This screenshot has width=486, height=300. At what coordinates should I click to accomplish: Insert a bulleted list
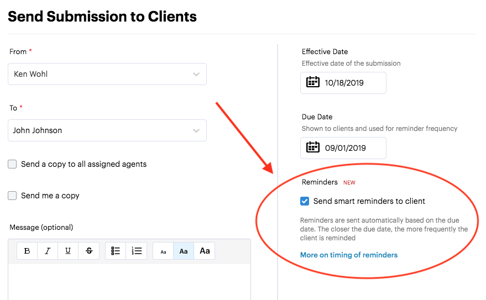[x=116, y=251]
